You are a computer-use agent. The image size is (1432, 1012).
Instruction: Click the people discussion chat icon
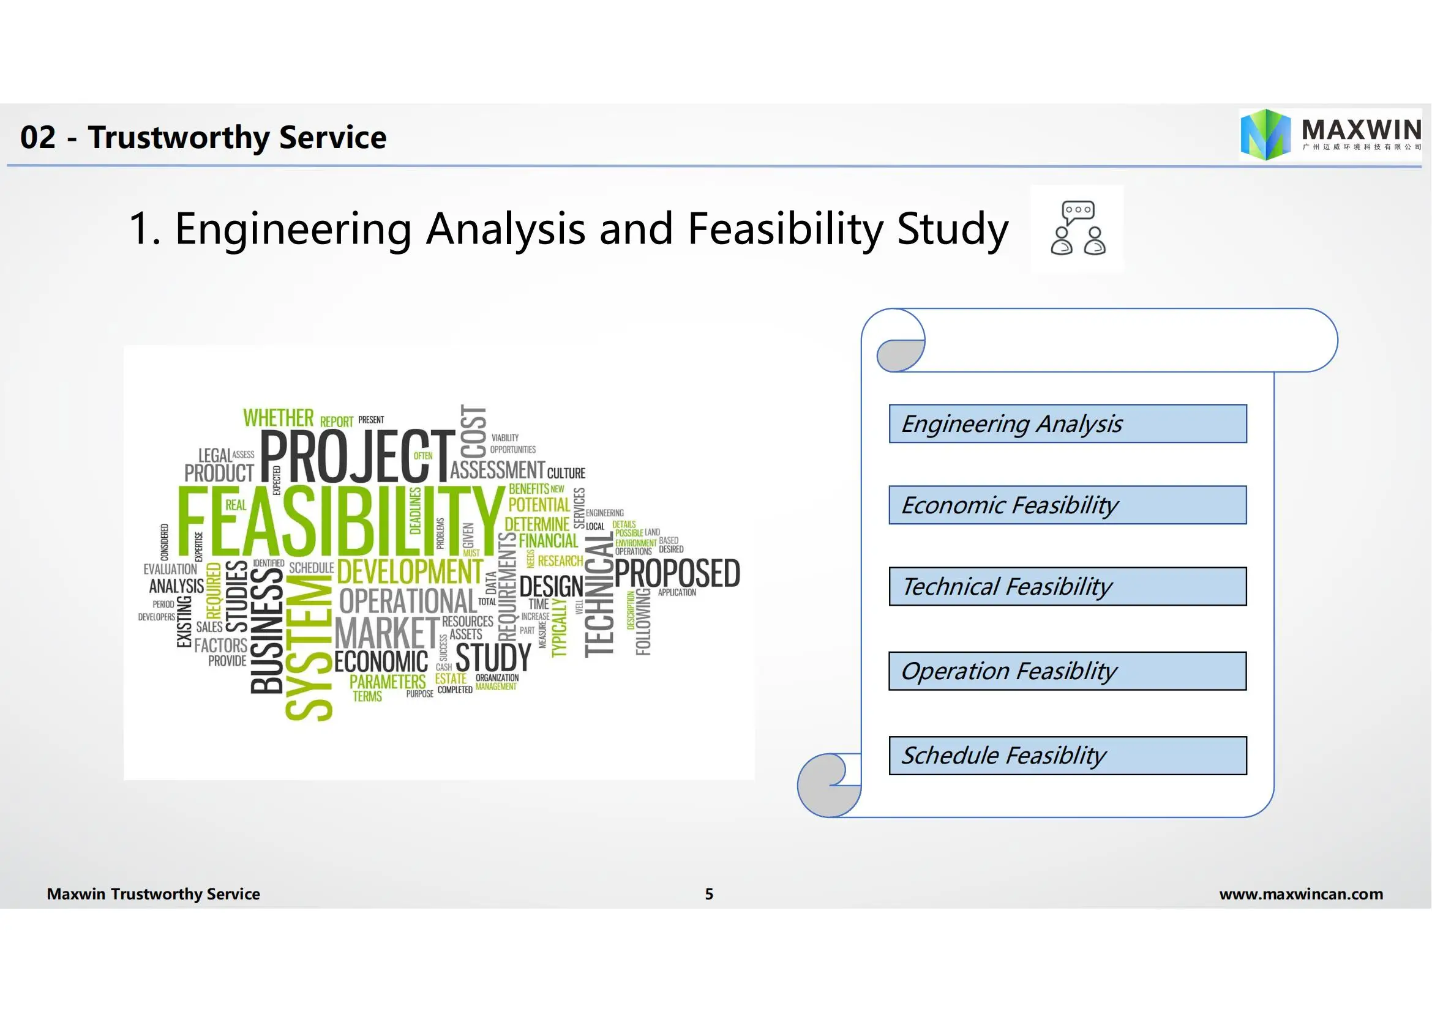[1077, 228]
